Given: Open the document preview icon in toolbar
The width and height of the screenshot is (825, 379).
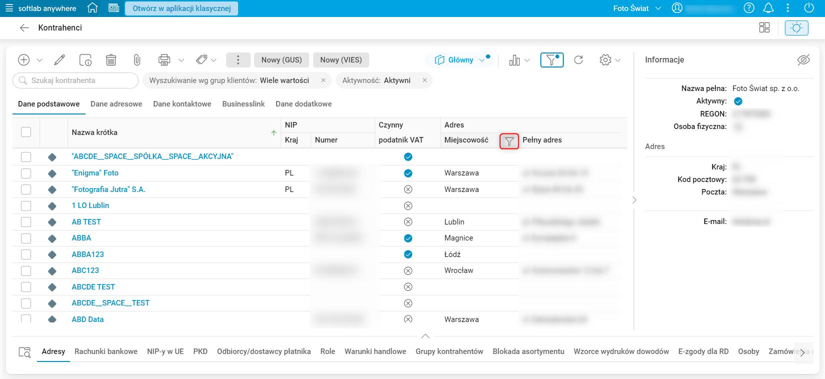Looking at the screenshot, I should pyautogui.click(x=86, y=60).
